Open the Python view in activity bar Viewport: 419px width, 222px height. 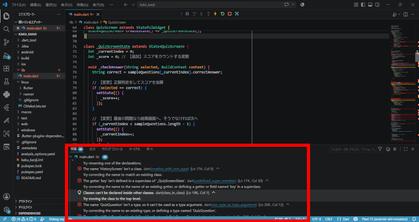tap(6, 95)
